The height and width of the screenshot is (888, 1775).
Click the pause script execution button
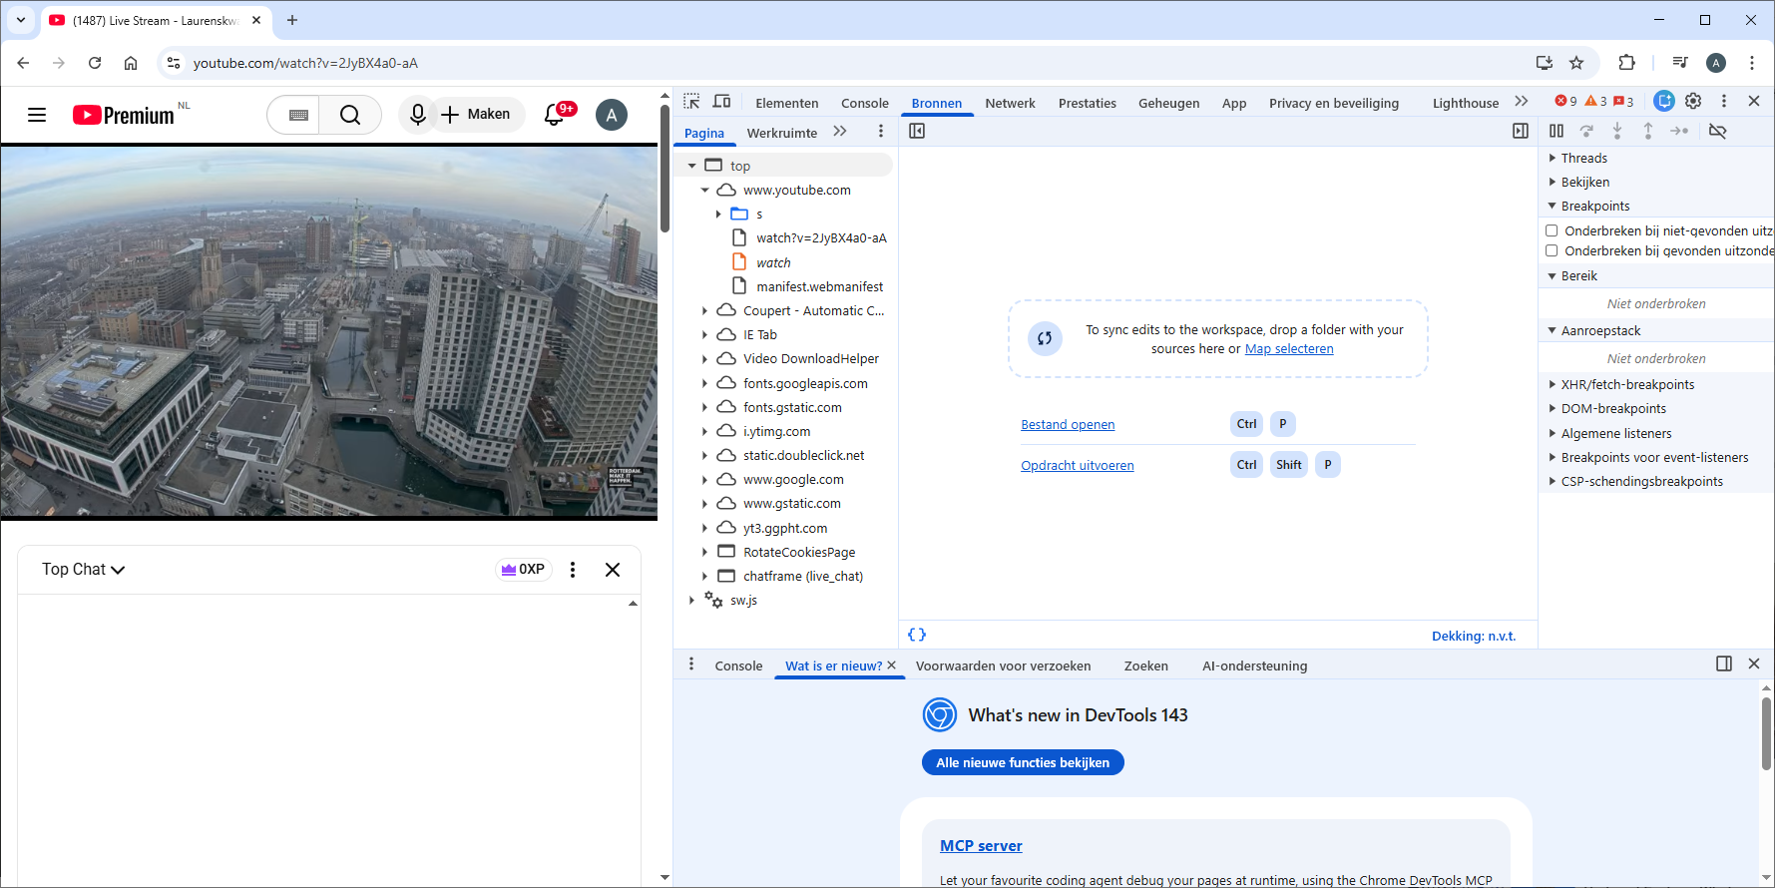(1556, 131)
